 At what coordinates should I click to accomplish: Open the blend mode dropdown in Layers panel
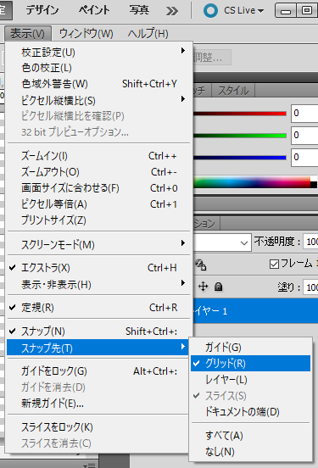click(243, 243)
